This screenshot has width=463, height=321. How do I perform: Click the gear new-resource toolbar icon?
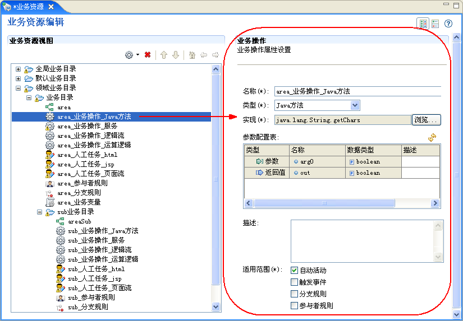click(x=129, y=55)
